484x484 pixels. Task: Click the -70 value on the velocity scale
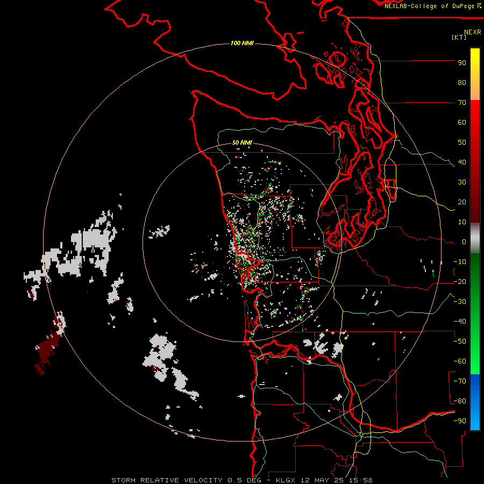tap(460, 381)
